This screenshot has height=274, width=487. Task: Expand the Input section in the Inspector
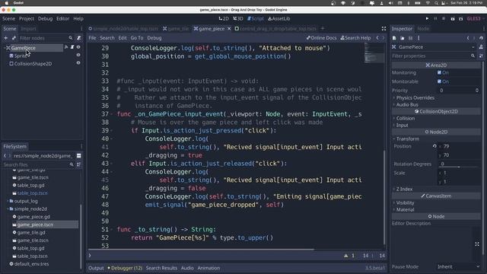[x=402, y=125]
